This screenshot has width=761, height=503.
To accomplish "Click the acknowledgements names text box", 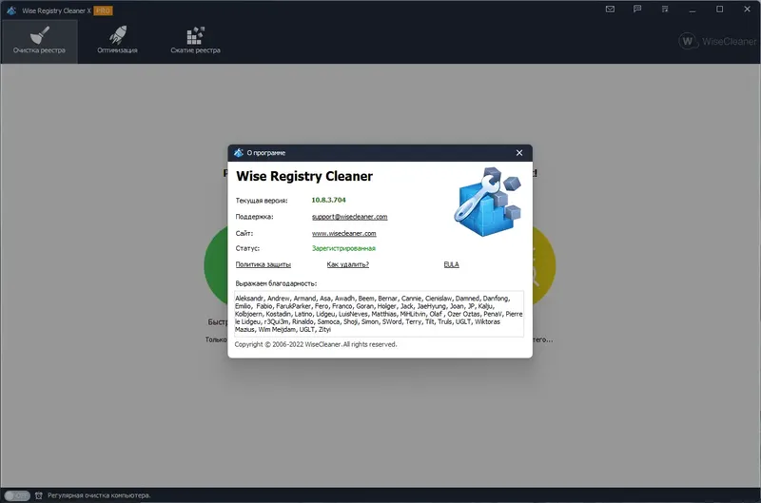I will coord(379,314).
